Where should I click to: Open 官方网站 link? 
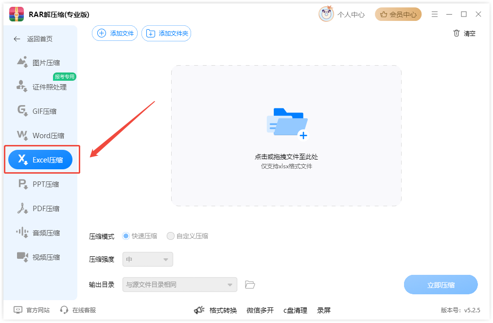pyautogui.click(x=38, y=310)
